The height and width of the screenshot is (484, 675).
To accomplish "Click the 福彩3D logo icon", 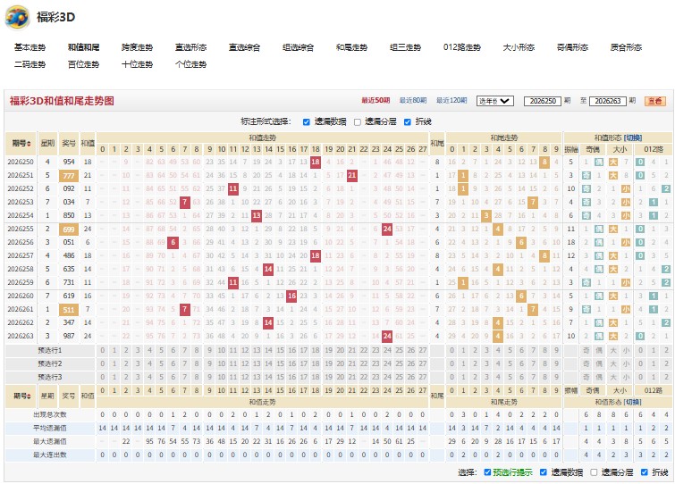I will (18, 17).
